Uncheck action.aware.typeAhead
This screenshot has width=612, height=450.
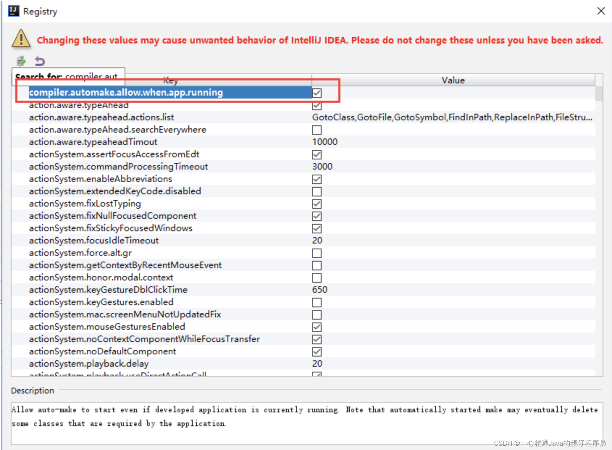pyautogui.click(x=317, y=105)
